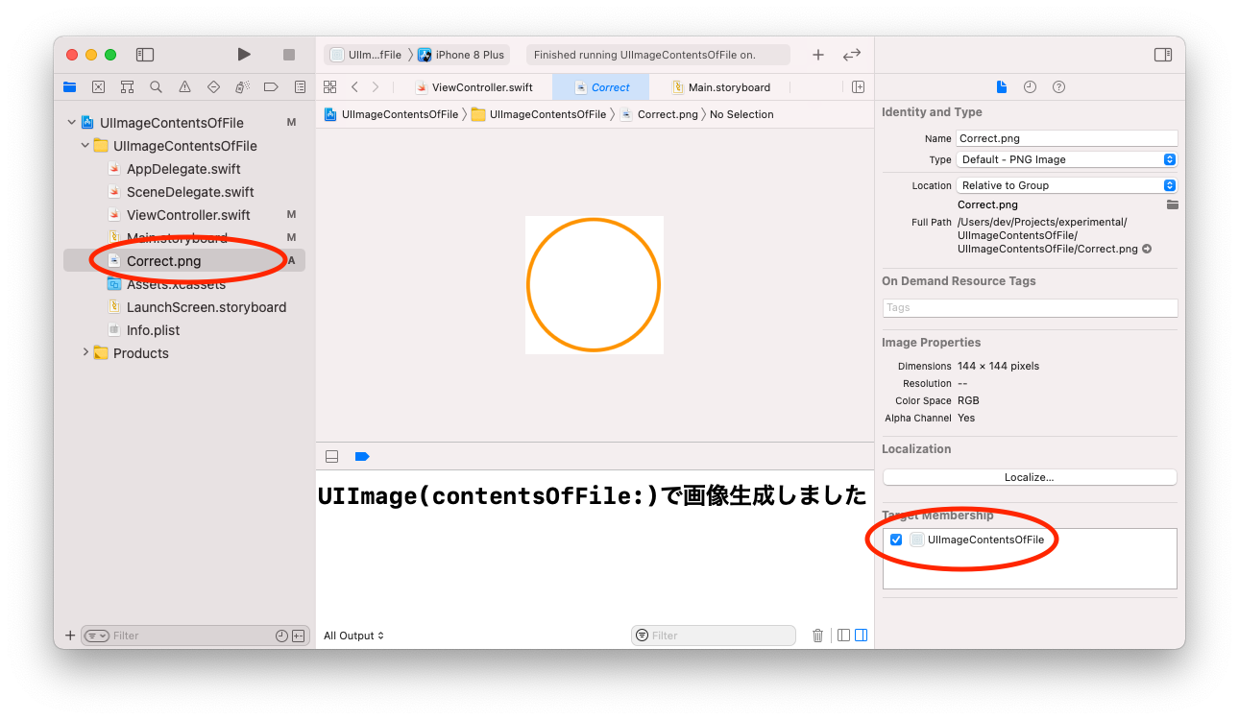Expand the Products group
The height and width of the screenshot is (720, 1239).
click(85, 353)
